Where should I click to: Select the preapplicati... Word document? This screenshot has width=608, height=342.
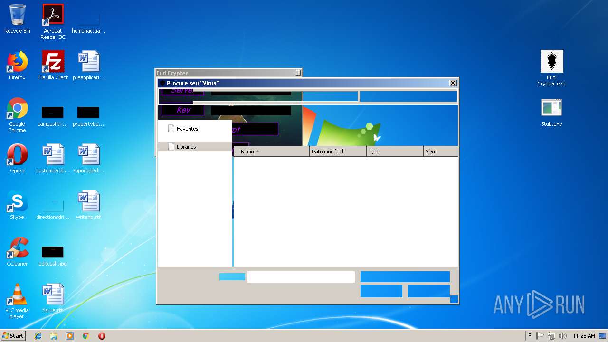point(88,66)
